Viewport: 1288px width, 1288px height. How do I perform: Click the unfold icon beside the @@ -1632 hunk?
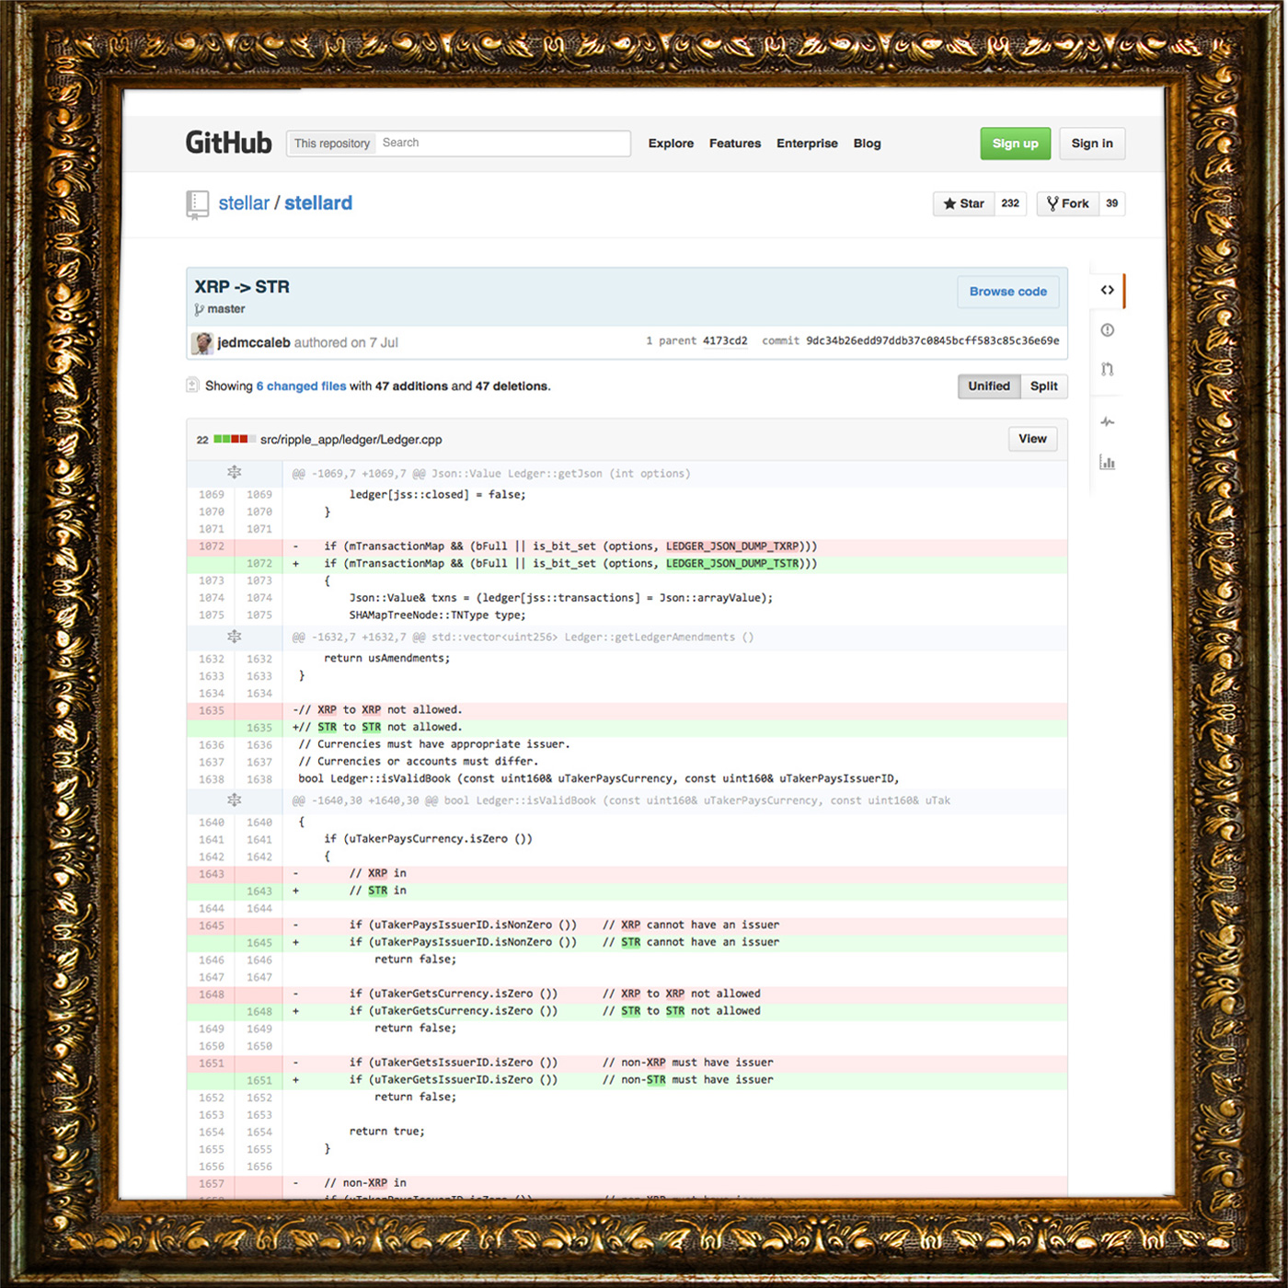[x=235, y=636]
